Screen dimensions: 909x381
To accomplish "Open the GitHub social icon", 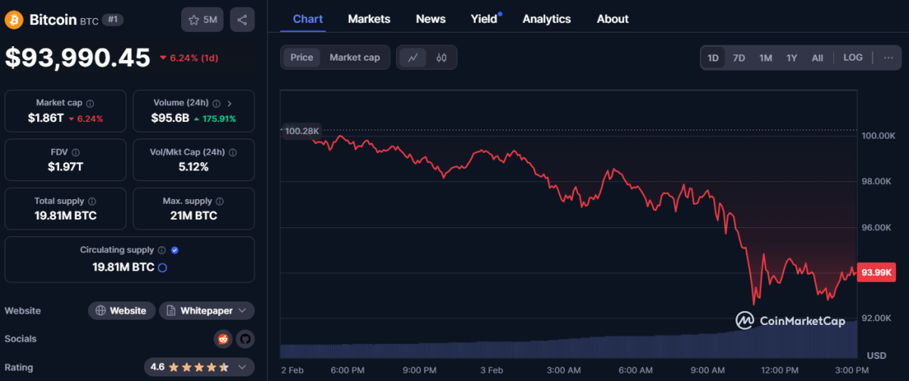I will (244, 339).
